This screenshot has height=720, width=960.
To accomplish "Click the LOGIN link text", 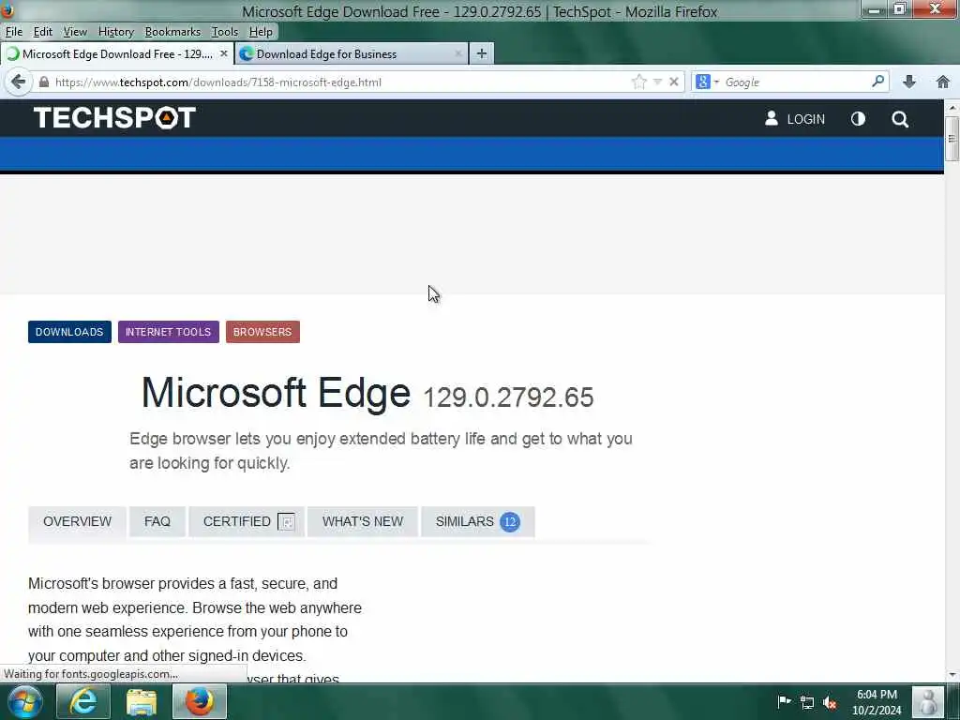I will click(805, 119).
